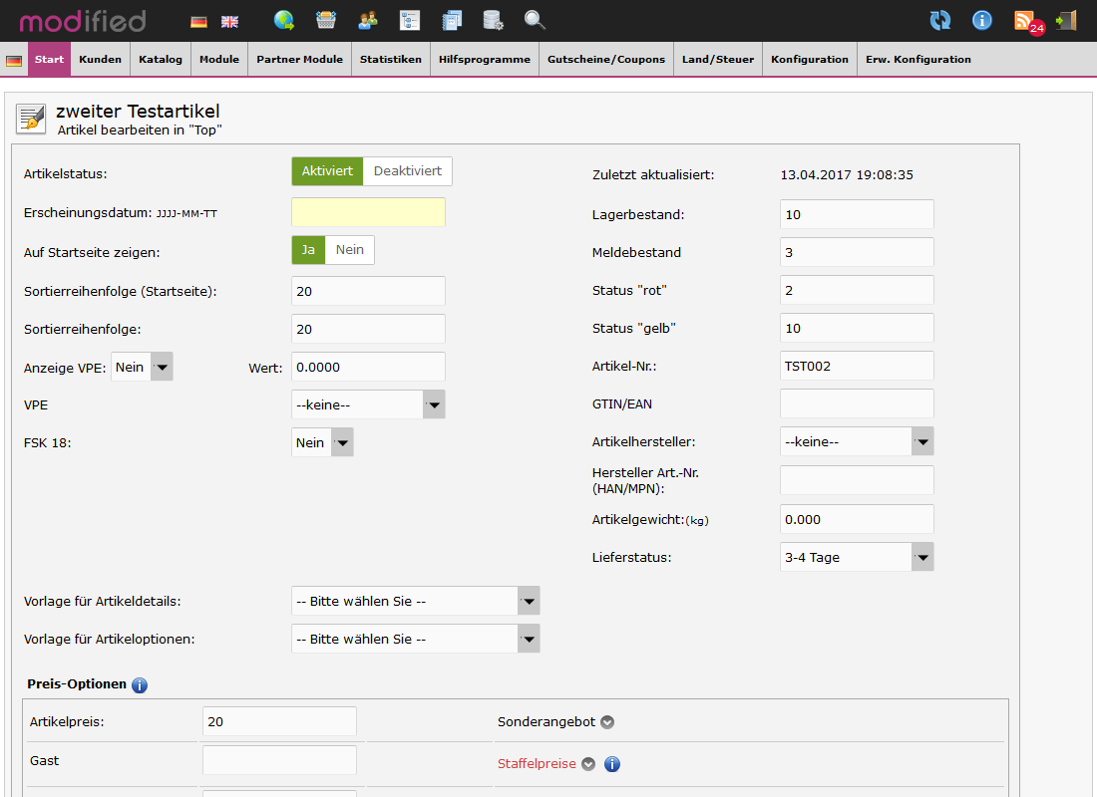Click the German flag language icon in header
The height and width of the screenshot is (797, 1097).
198,21
